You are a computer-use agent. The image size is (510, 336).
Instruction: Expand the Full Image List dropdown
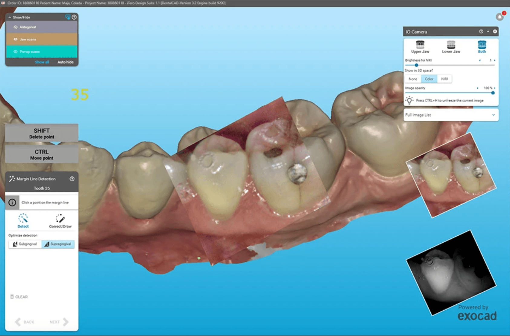[493, 115]
